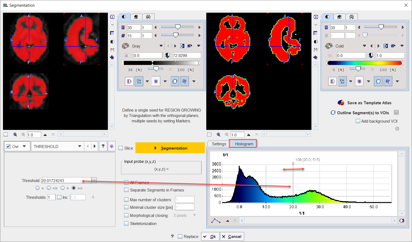Screen dimensions: 412x242
Task: Click the auto-scale icon beside 72.8299 value
Action: click(168, 55)
